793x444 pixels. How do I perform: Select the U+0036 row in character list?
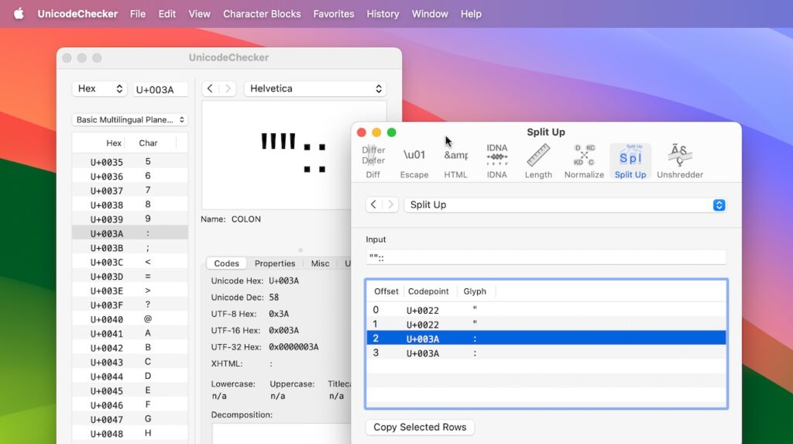[x=130, y=176]
